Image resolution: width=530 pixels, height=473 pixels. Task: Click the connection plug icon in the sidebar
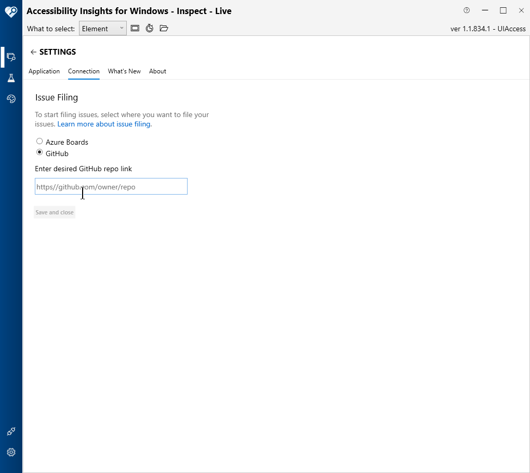pos(11,431)
